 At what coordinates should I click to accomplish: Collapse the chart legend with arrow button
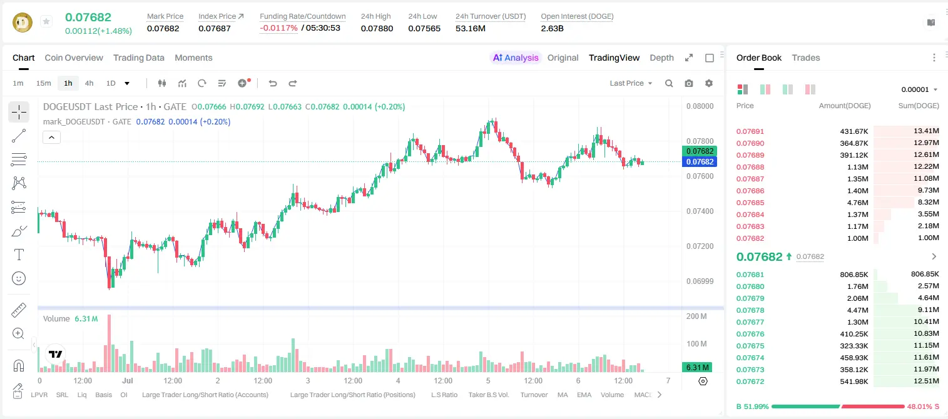click(52, 138)
